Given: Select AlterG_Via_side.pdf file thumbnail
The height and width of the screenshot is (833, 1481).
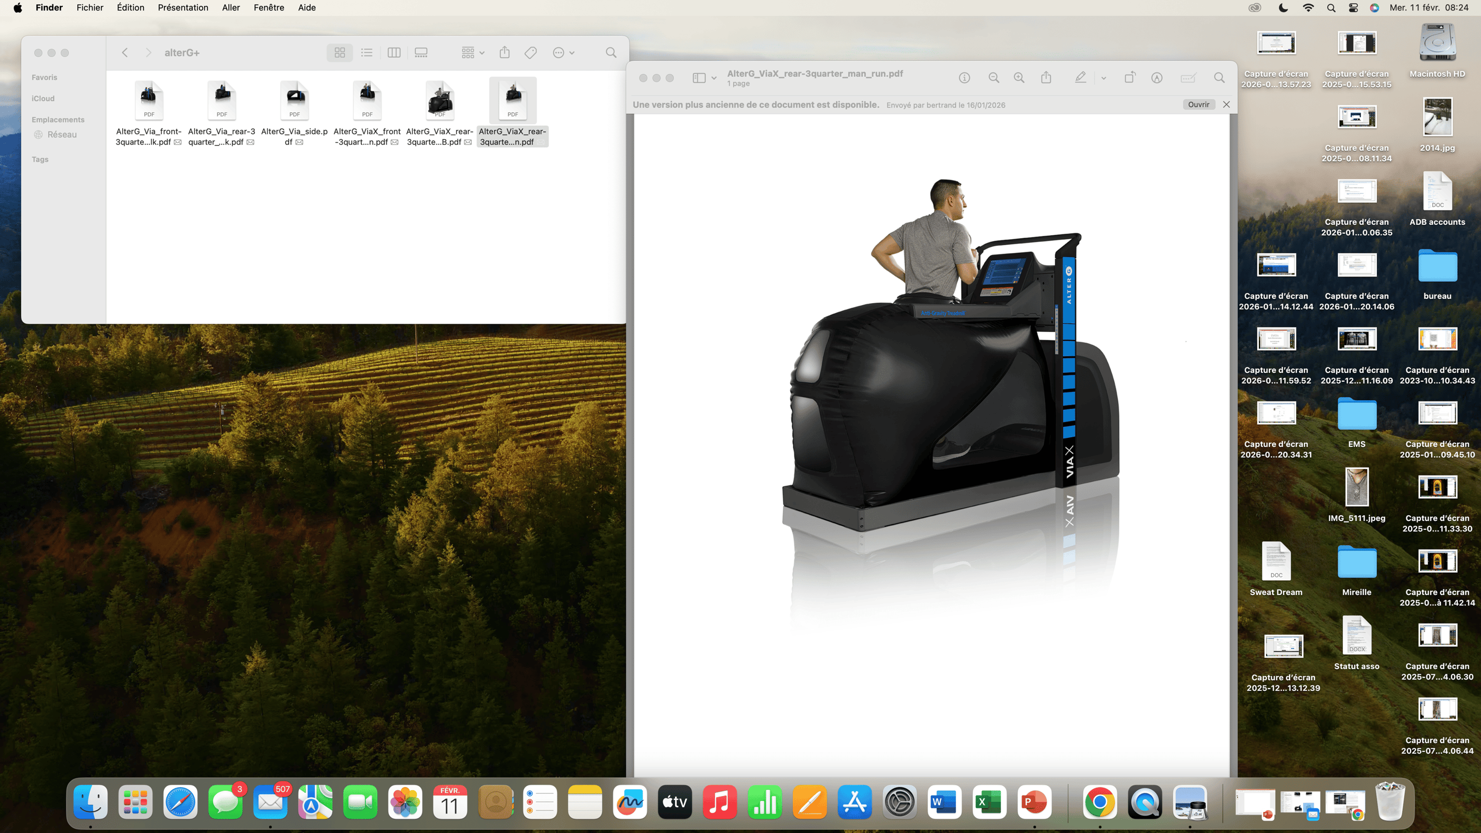Looking at the screenshot, I should point(295,100).
